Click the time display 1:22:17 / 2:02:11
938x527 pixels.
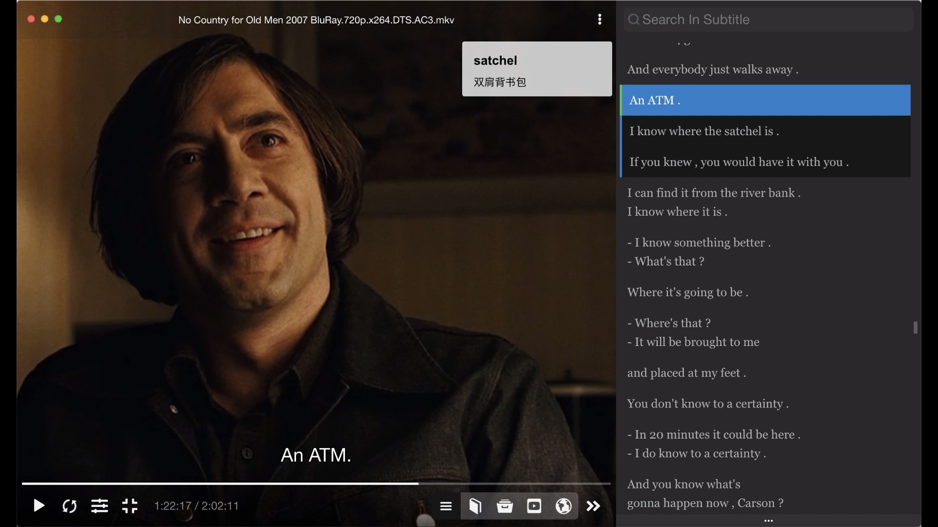(x=196, y=506)
